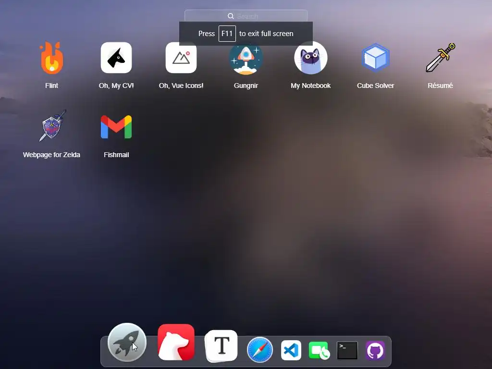Click the magnifier icon in search bar

click(x=231, y=16)
